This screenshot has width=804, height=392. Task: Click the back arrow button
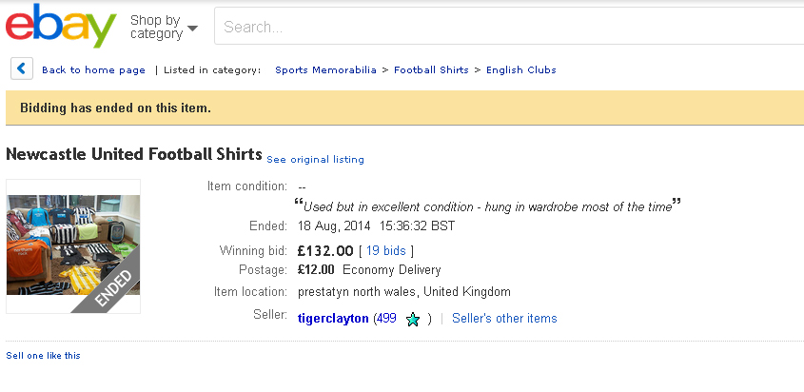pos(23,69)
